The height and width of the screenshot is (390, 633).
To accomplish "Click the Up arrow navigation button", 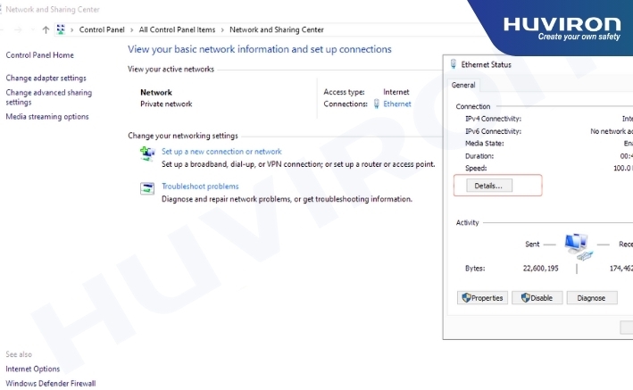I will 46,29.
